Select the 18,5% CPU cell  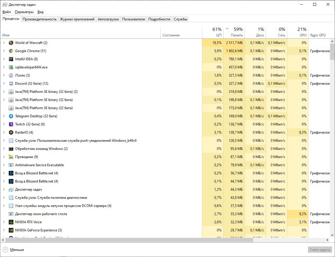click(213, 43)
